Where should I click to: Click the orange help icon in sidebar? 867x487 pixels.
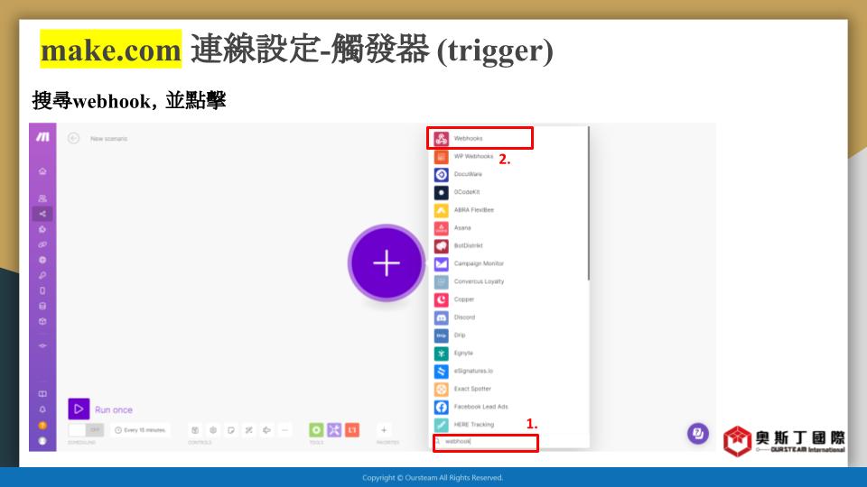point(42,425)
